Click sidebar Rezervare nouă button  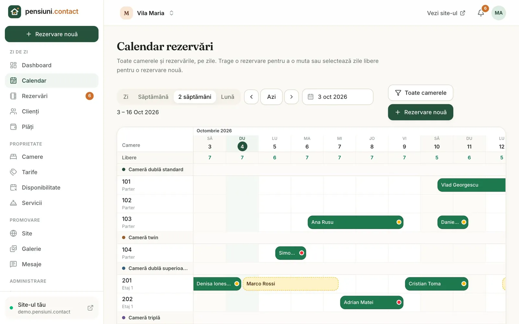52,34
